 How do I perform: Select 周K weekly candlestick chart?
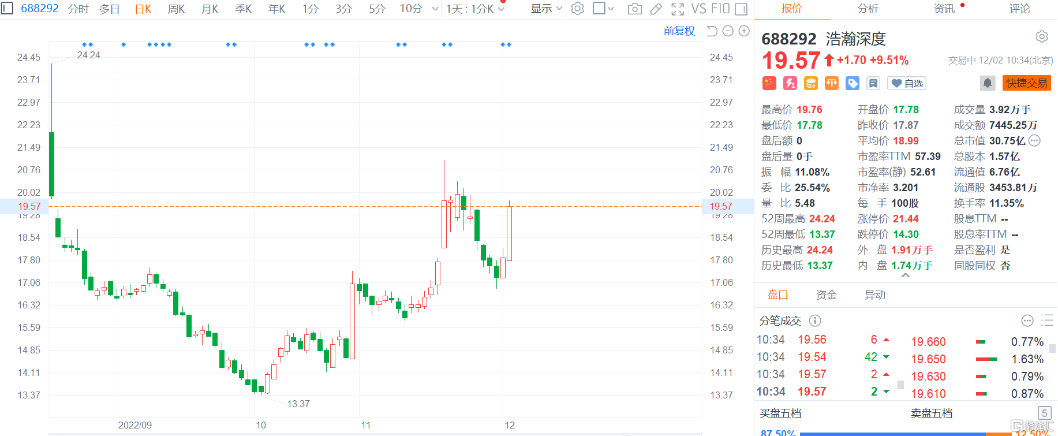[177, 9]
